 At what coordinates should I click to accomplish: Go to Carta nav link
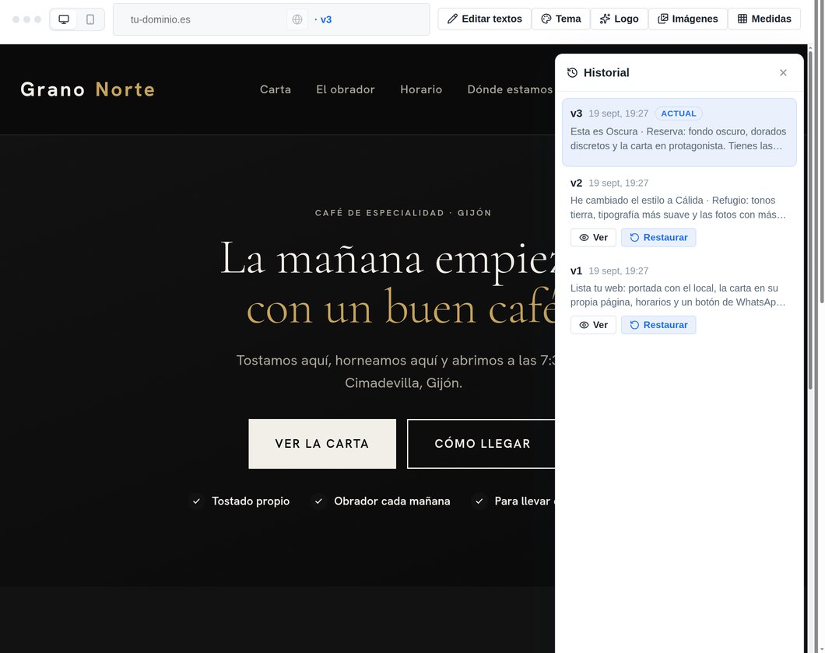point(276,89)
